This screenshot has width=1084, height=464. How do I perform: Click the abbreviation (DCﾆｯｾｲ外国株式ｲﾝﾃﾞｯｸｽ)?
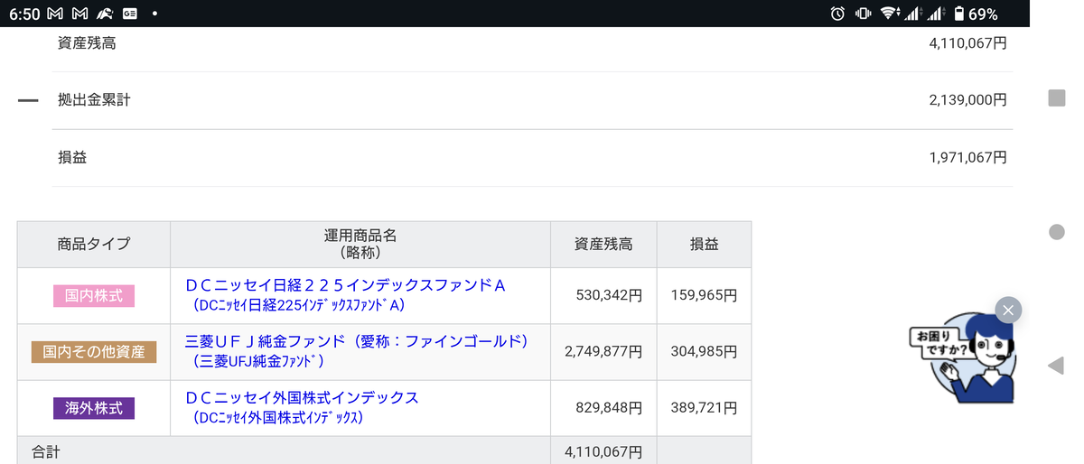point(278,417)
